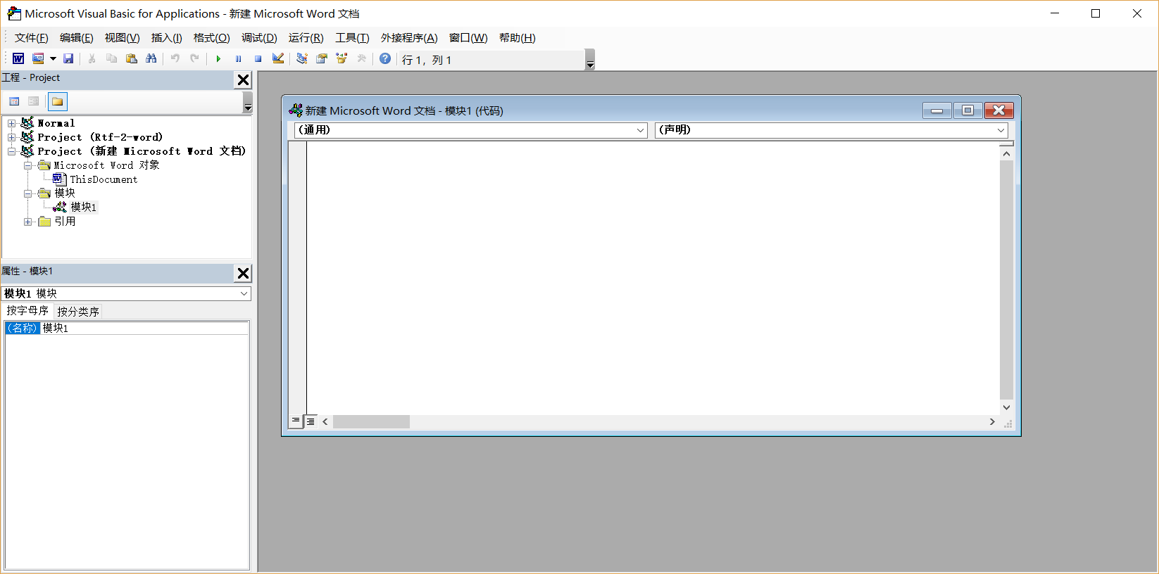Click the Reset stop icon

[258, 58]
